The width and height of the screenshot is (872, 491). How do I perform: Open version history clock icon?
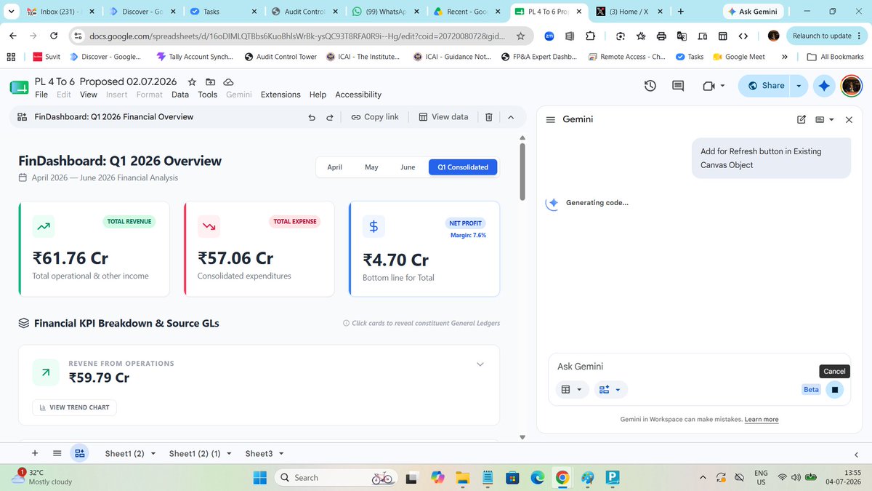pyautogui.click(x=650, y=86)
